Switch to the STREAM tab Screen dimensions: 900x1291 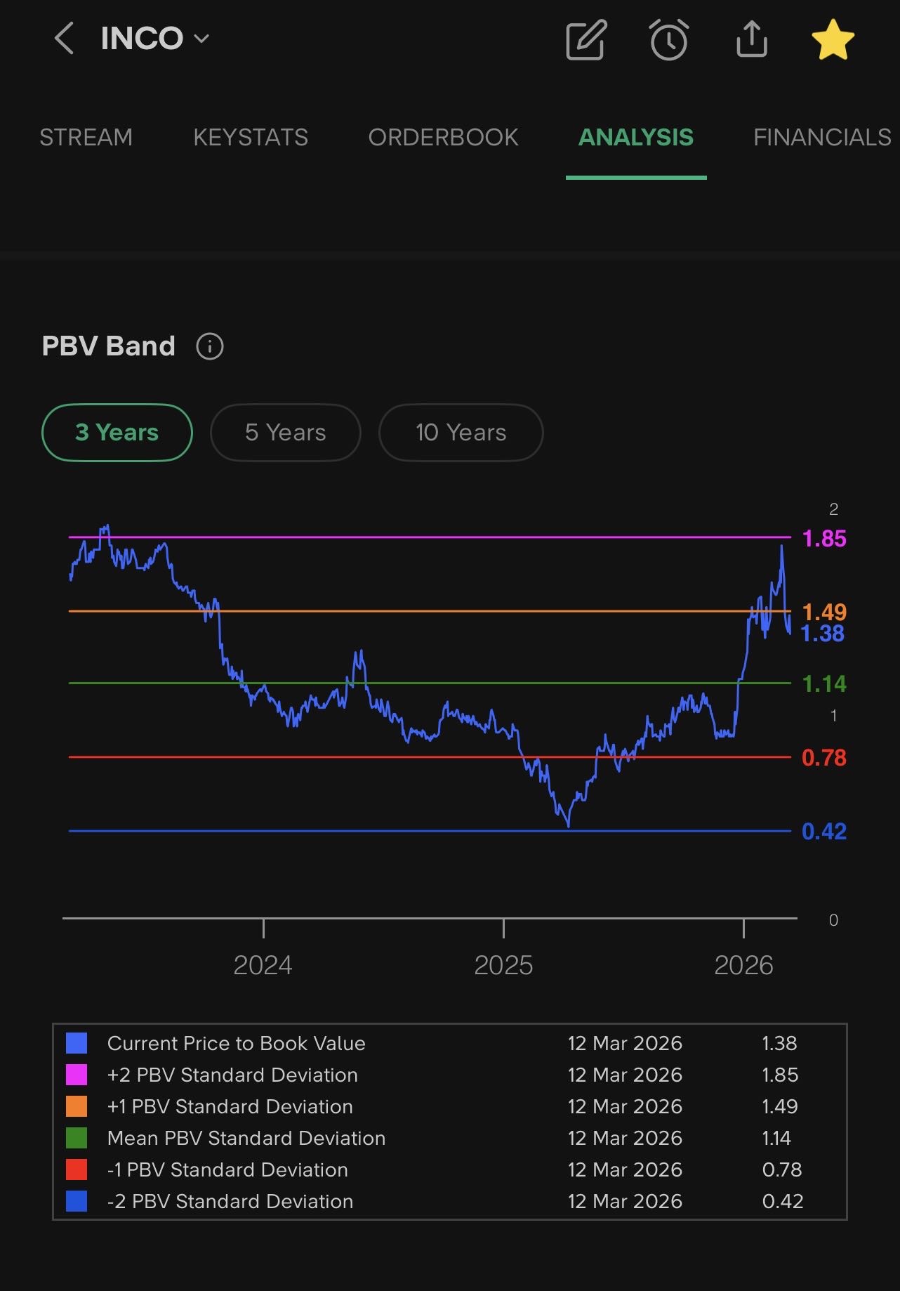86,137
